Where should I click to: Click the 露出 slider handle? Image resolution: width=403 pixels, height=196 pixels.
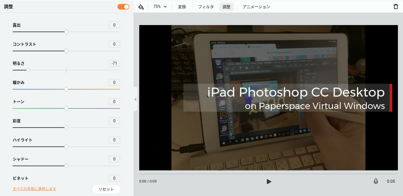66,32
